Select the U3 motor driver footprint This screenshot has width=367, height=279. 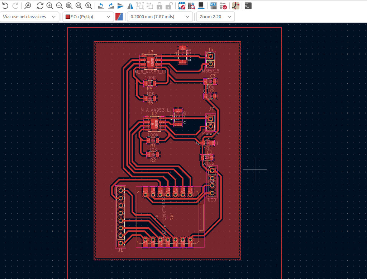pyautogui.click(x=151, y=62)
